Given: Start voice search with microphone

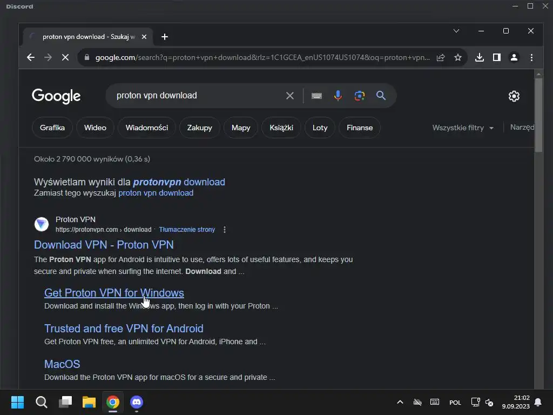Looking at the screenshot, I should point(338,96).
